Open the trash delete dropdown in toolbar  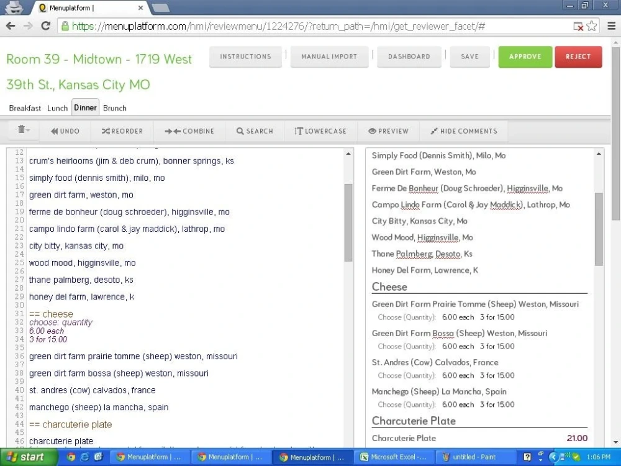(x=24, y=130)
